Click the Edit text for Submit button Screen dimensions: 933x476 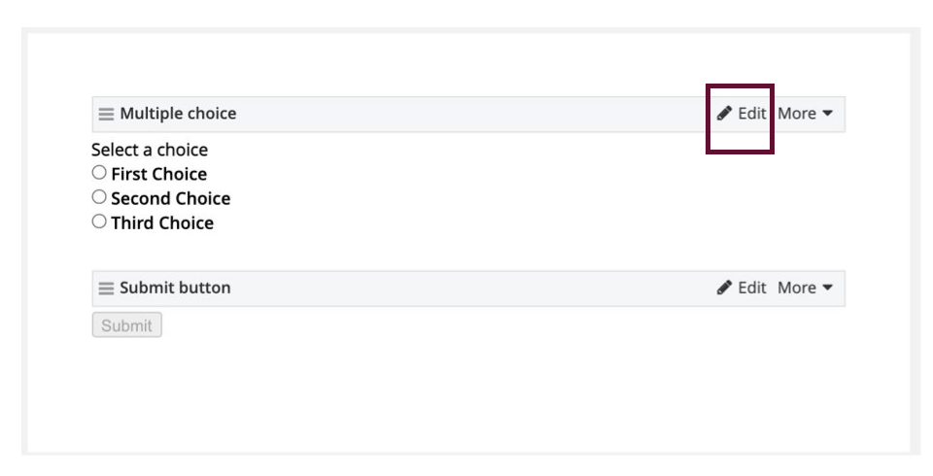(751, 288)
